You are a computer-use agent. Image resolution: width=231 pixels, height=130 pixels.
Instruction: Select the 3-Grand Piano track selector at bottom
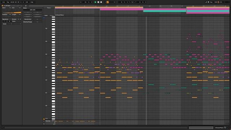(x=221, y=127)
